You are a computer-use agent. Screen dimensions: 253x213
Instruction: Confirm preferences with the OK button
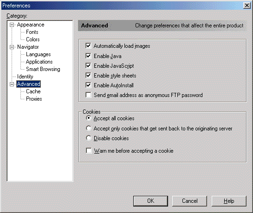[150, 201]
